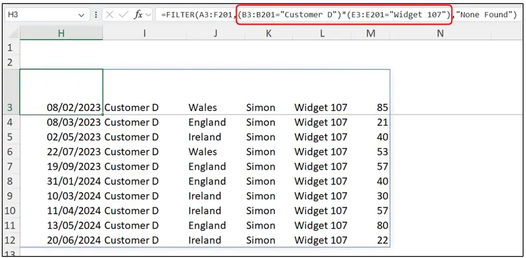Viewport: 526px width, 258px height.
Task: Cancel the formula entry with X icon
Action: (110, 15)
